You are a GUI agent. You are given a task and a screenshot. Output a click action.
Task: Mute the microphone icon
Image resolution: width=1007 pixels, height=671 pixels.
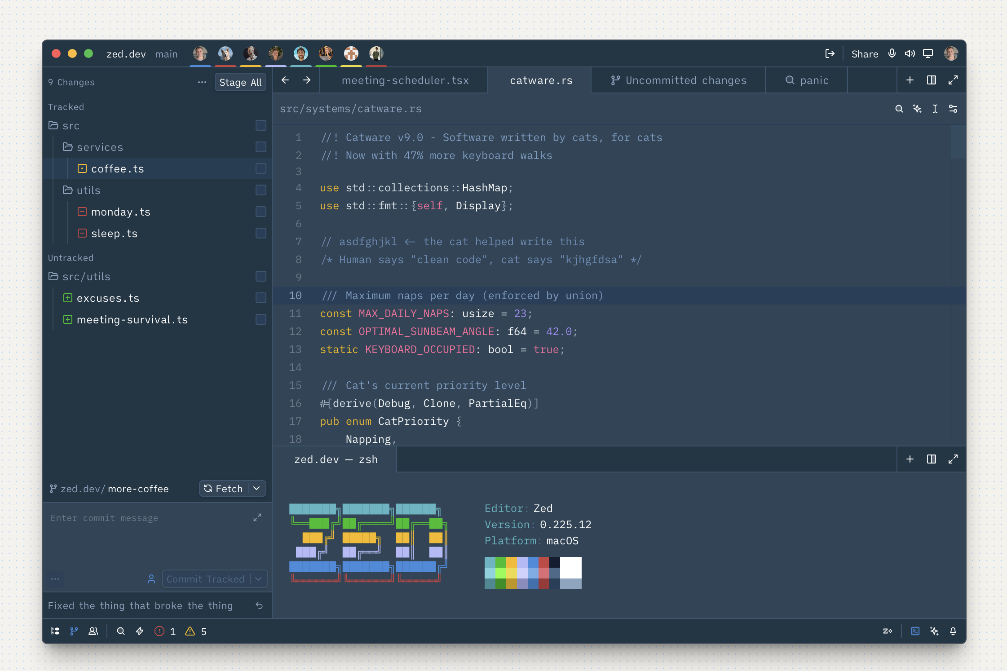tap(892, 54)
